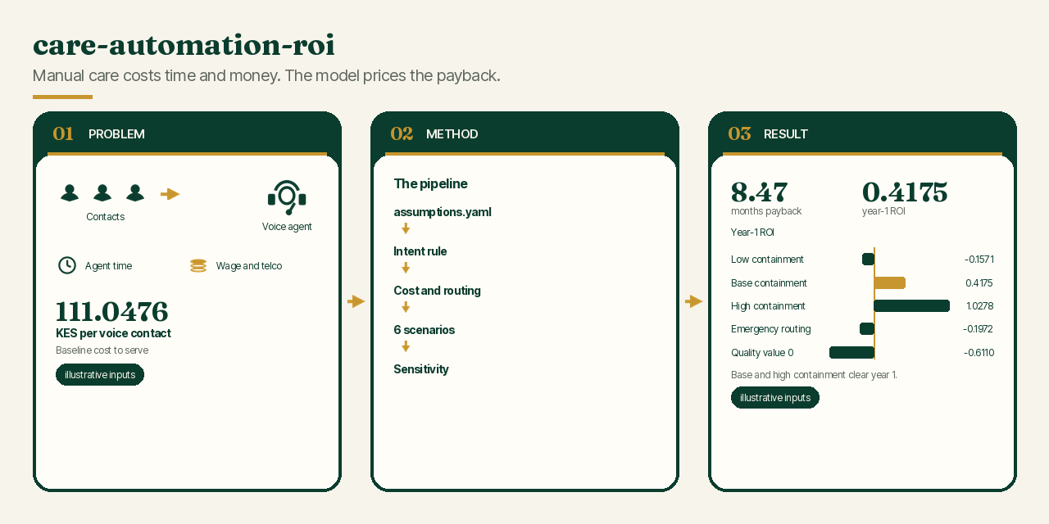Click the Voice agent label
1049x524 pixels.
point(287,227)
